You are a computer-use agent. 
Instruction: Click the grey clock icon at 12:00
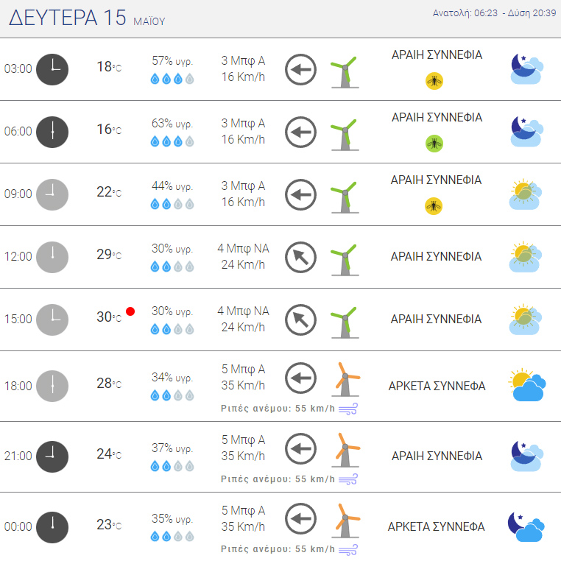52,257
